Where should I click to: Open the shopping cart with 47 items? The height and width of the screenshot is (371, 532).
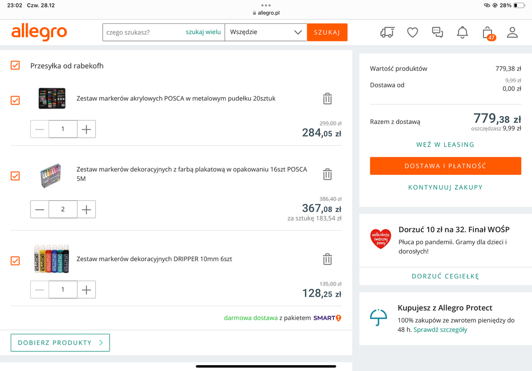(488, 33)
